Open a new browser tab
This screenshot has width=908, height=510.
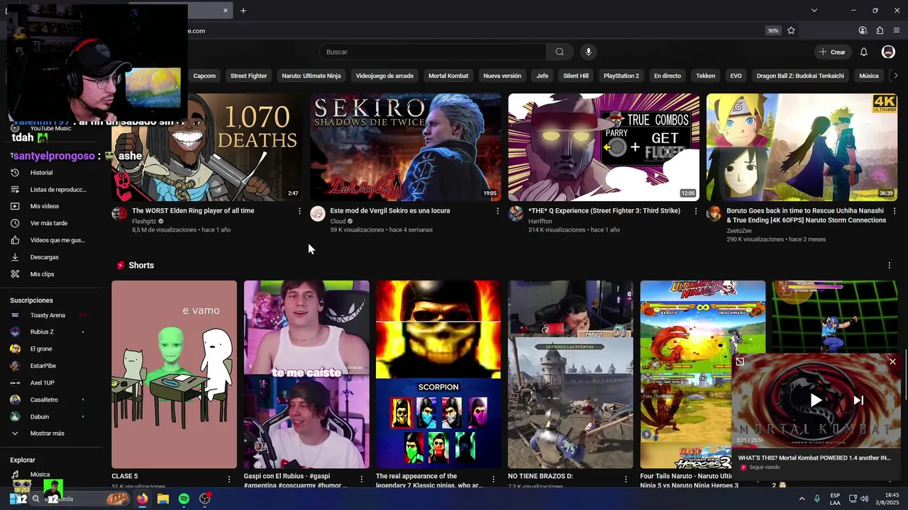(243, 11)
